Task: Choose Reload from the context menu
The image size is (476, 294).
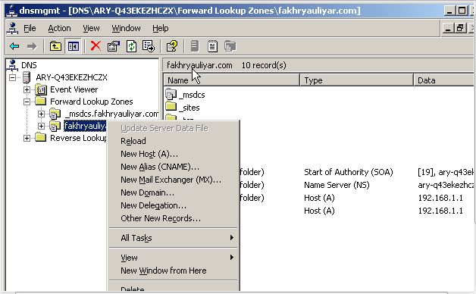Action: click(x=174, y=141)
